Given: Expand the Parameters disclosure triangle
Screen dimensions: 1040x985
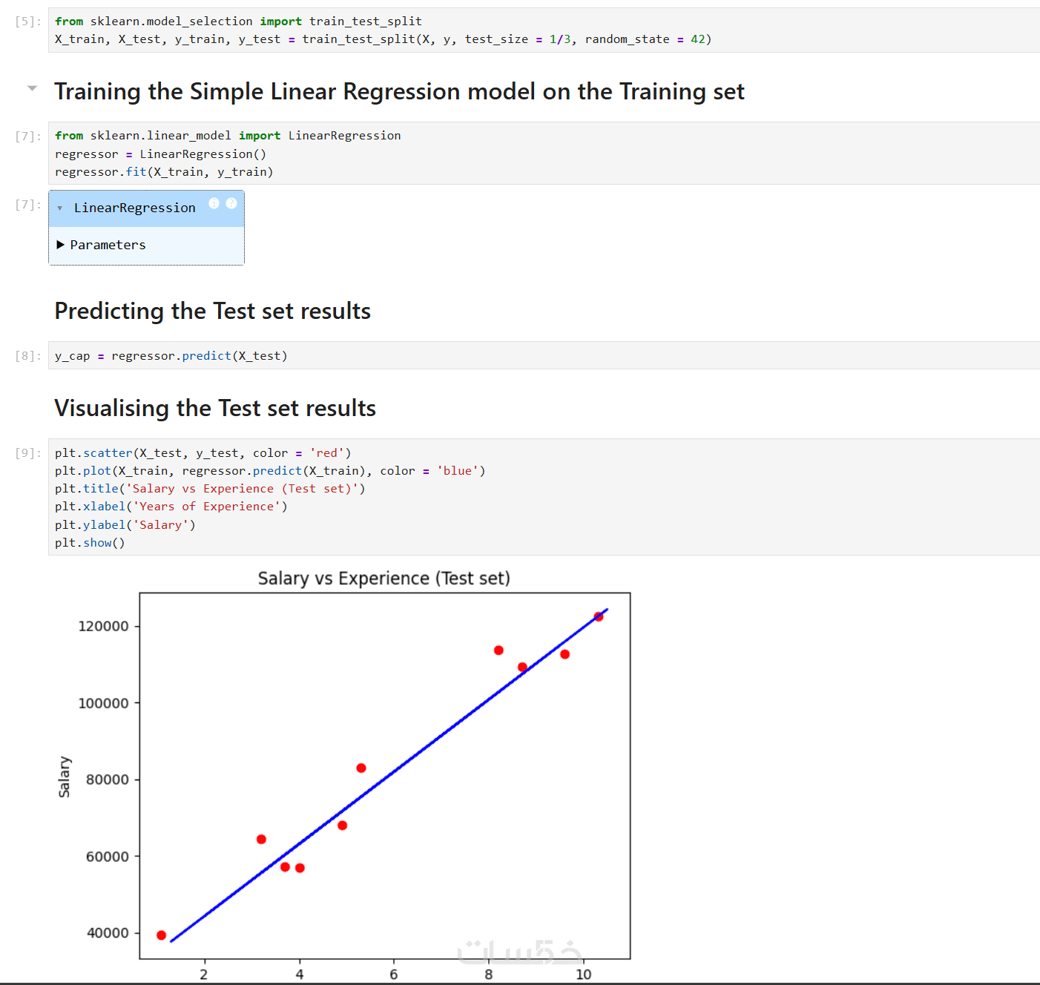Looking at the screenshot, I should (61, 245).
